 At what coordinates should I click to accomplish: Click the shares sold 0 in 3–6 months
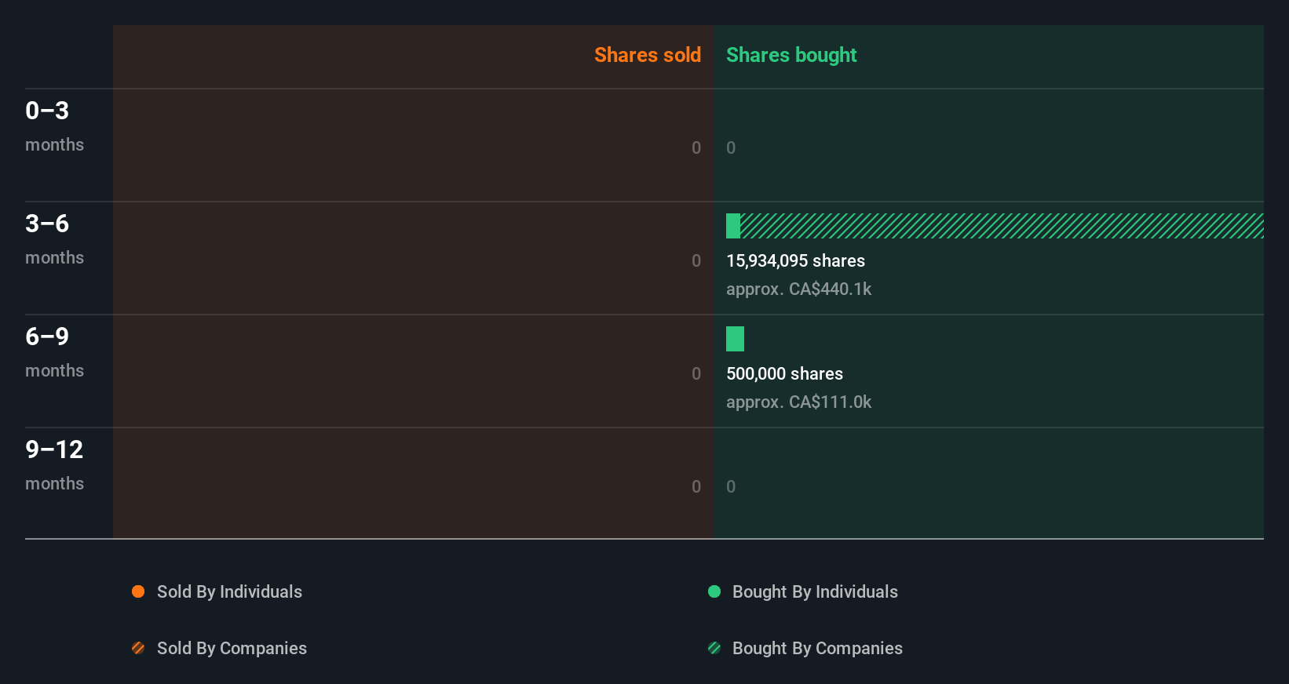(696, 260)
